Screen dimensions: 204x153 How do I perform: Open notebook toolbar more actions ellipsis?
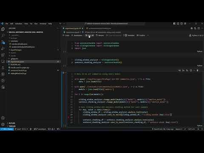click(148, 35)
